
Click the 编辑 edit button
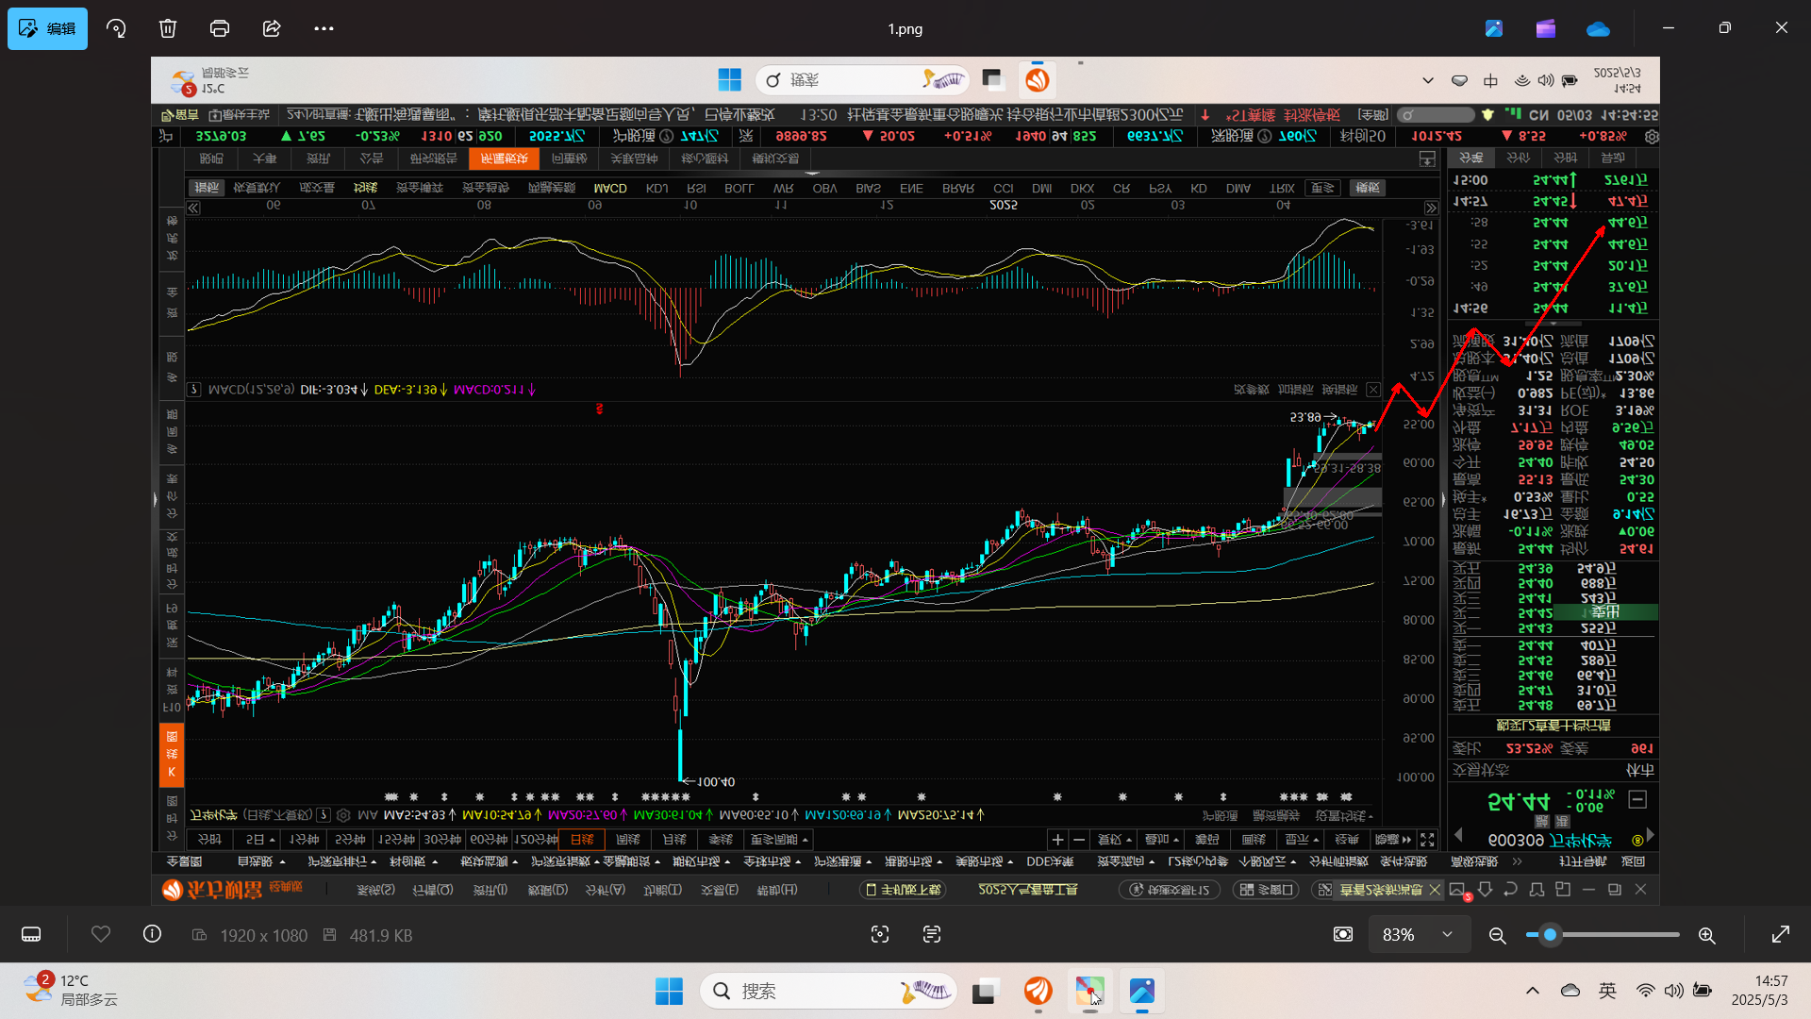click(47, 28)
